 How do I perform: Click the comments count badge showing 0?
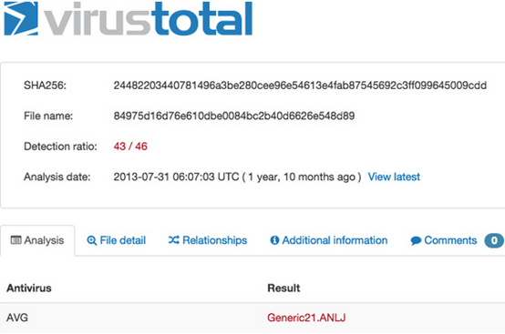(x=494, y=240)
